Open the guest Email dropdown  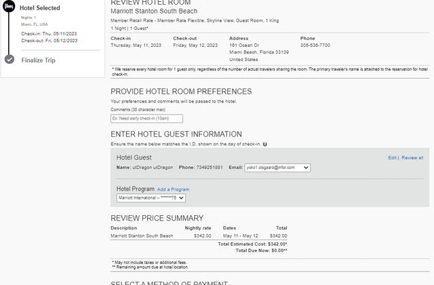(277, 168)
